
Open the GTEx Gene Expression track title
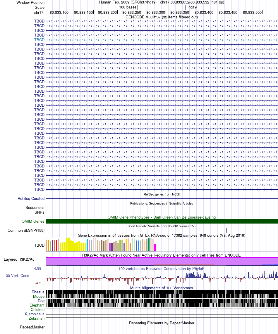tap(162, 235)
